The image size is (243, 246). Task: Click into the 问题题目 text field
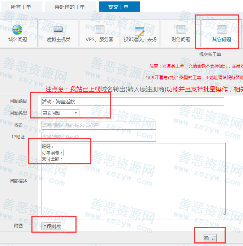pos(133,102)
